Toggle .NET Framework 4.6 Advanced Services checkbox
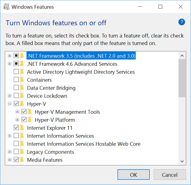Screen dimensions: 191x185 (x=16, y=64)
